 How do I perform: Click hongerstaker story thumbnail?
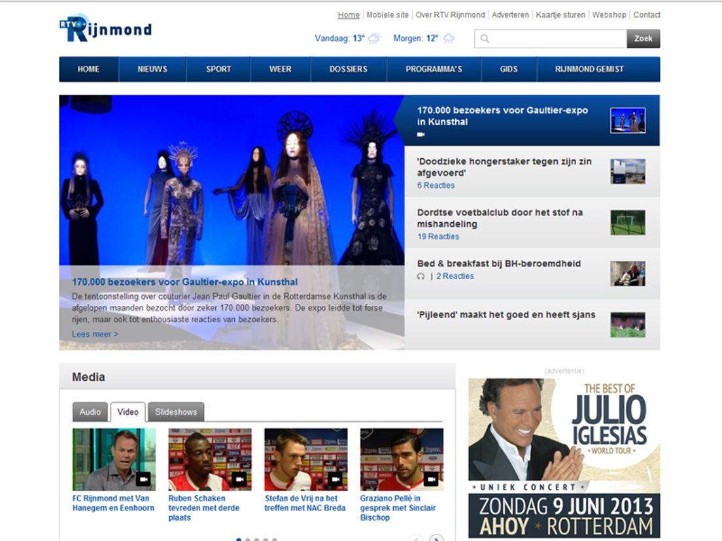pyautogui.click(x=628, y=172)
